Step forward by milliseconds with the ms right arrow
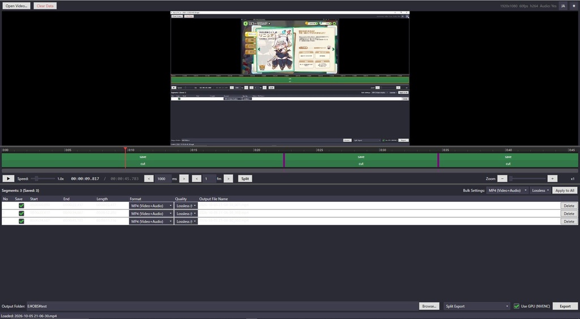The image size is (580, 319). point(184,179)
